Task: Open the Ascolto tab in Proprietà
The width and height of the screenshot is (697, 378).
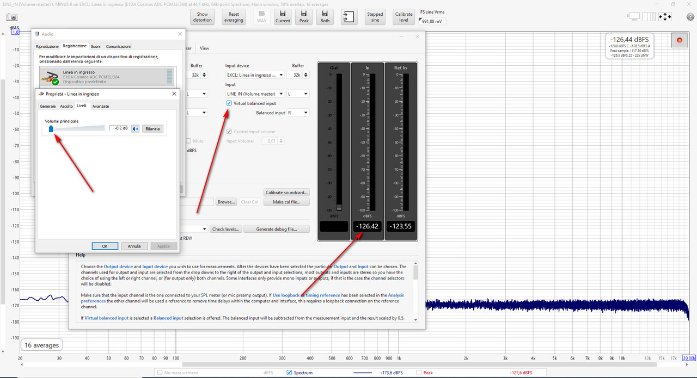Action: click(66, 106)
